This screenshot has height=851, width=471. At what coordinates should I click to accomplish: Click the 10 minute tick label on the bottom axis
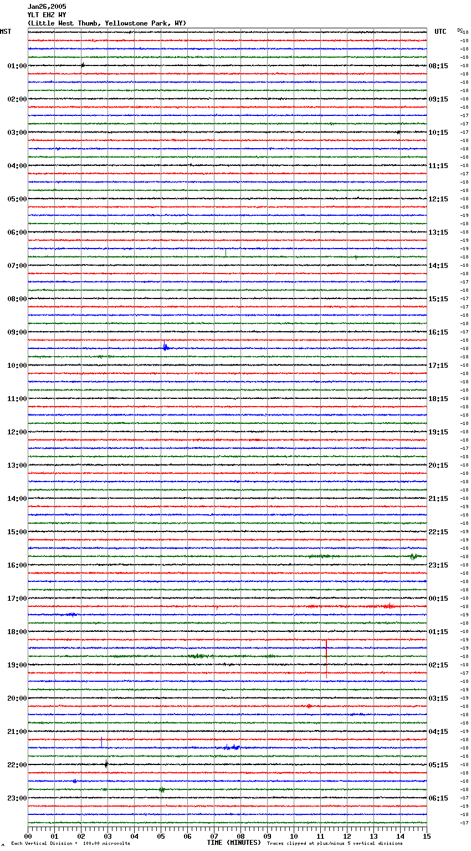pos(294,836)
